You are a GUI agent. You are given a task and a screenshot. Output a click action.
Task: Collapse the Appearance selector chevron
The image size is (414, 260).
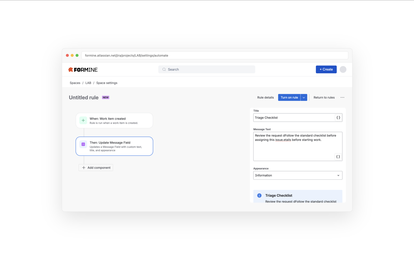click(x=338, y=175)
